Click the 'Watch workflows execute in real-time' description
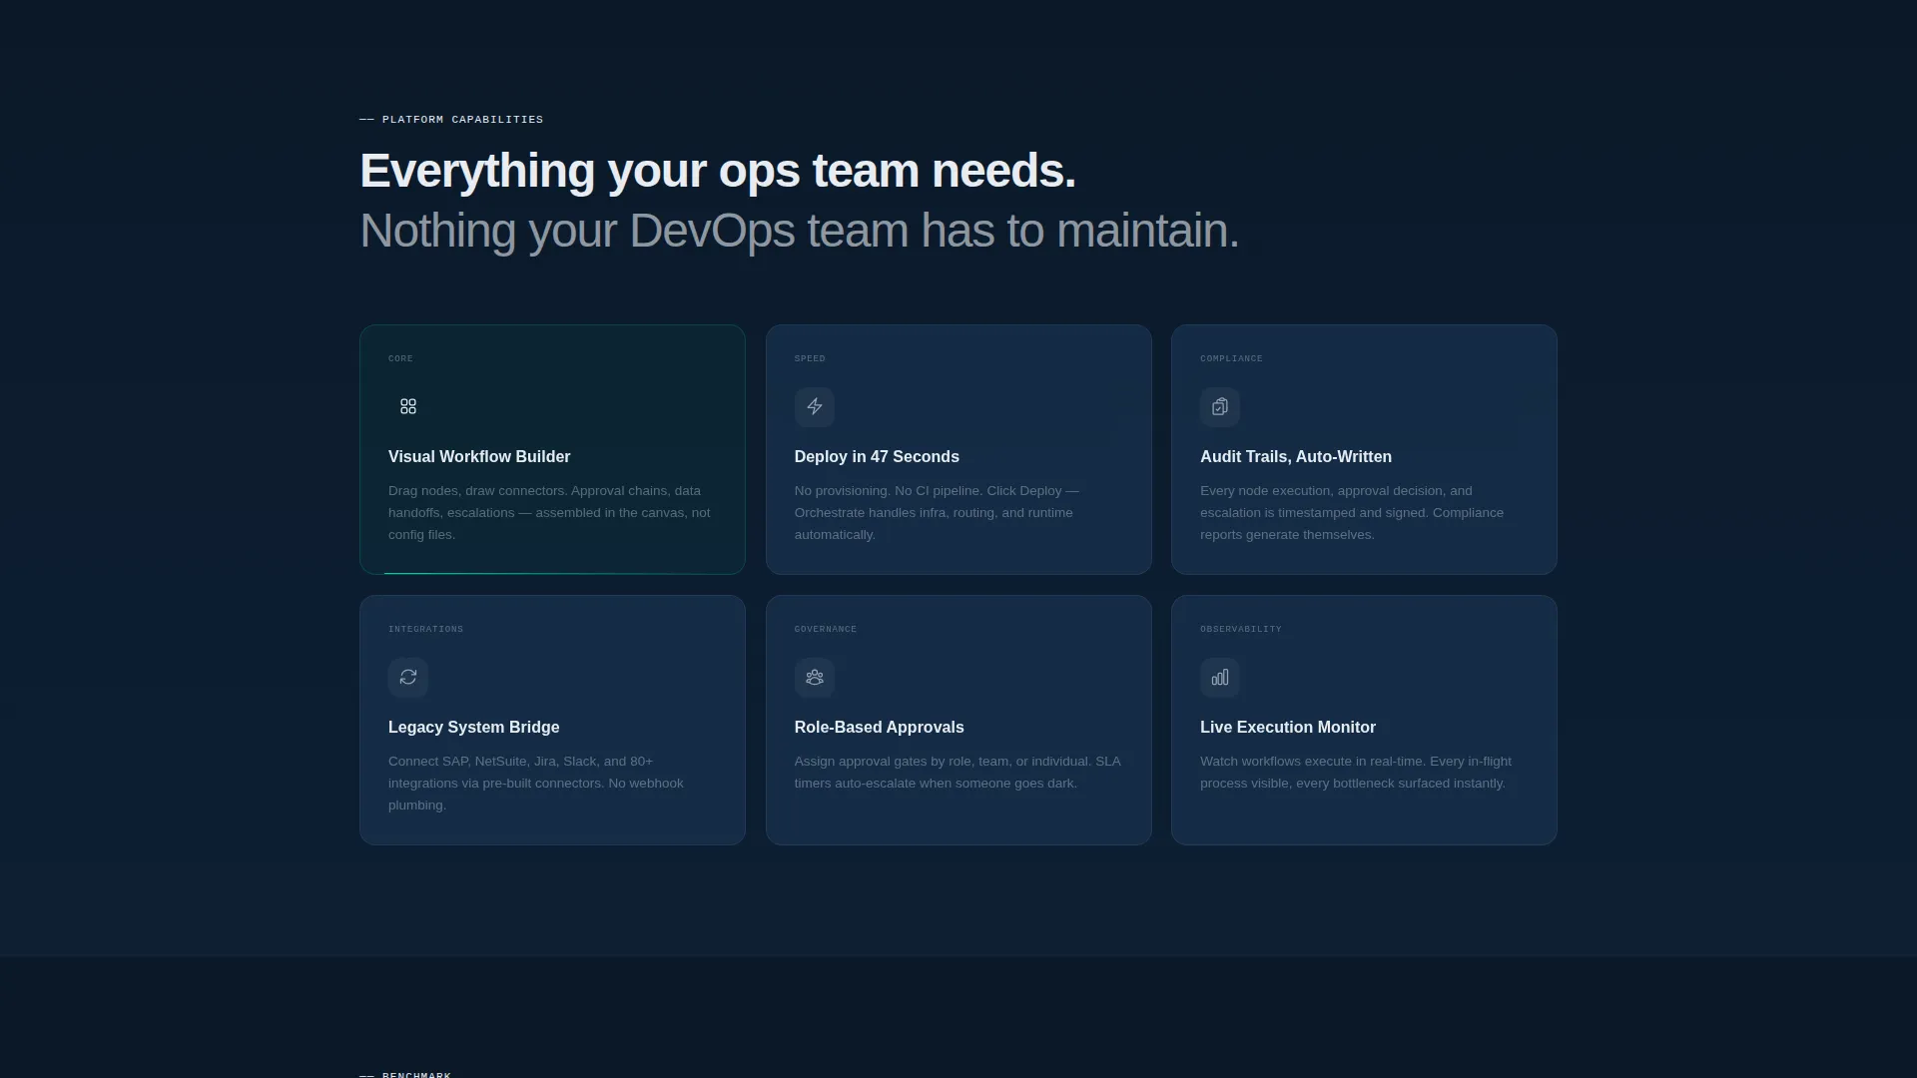This screenshot has width=1917, height=1078. pyautogui.click(x=1356, y=772)
